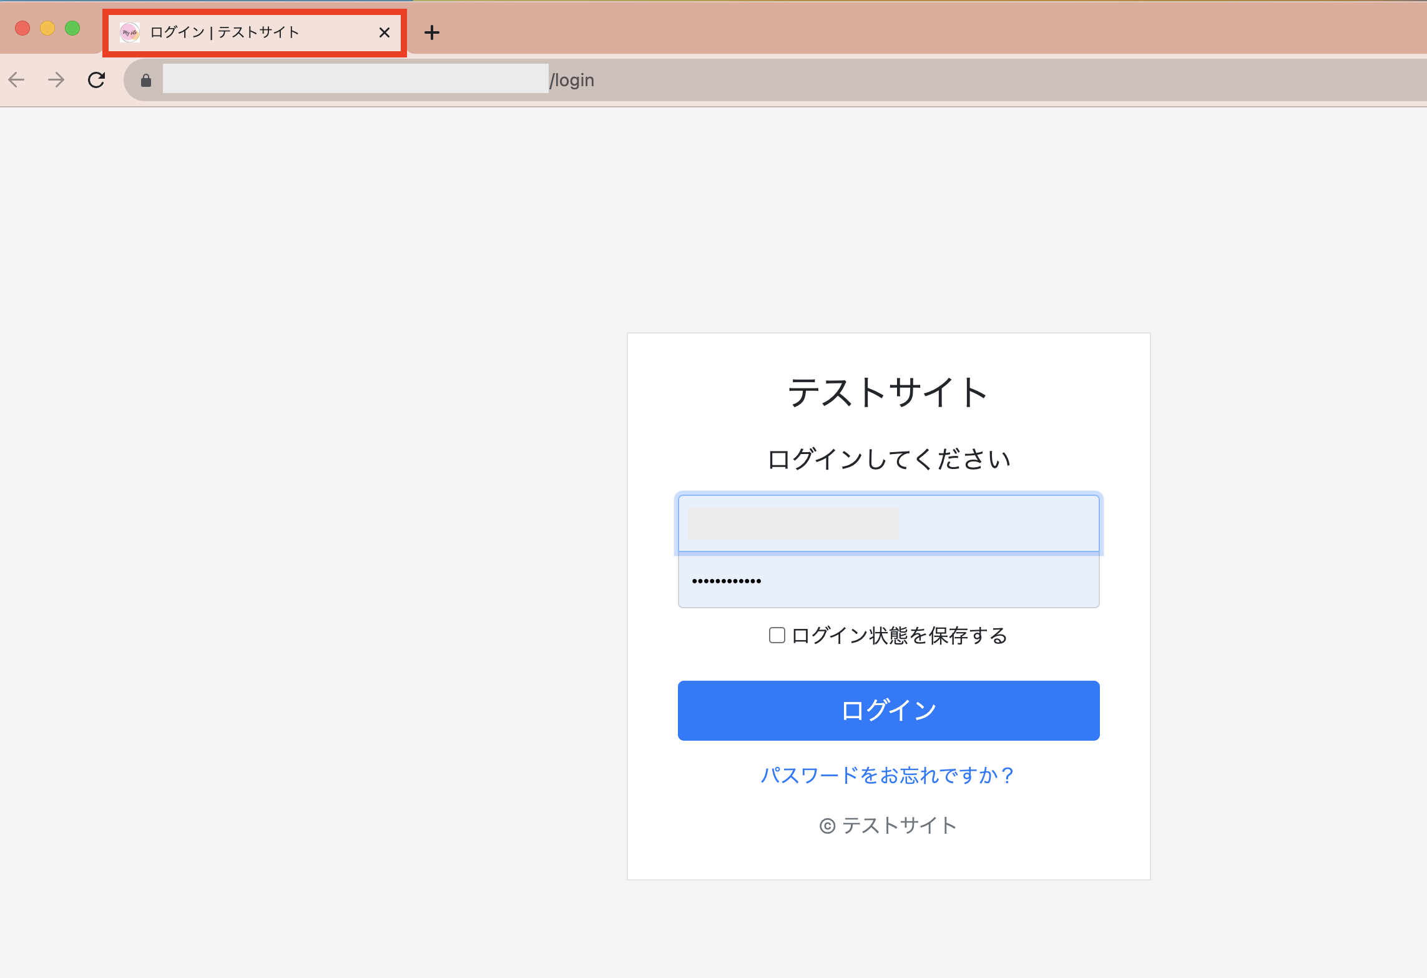This screenshot has width=1427, height=978.
Task: Click the forward navigation arrow
Action: pos(56,79)
